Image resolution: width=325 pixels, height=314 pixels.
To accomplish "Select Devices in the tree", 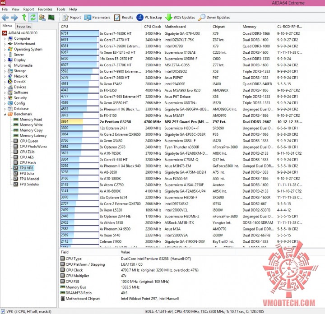I will tap(20, 87).
